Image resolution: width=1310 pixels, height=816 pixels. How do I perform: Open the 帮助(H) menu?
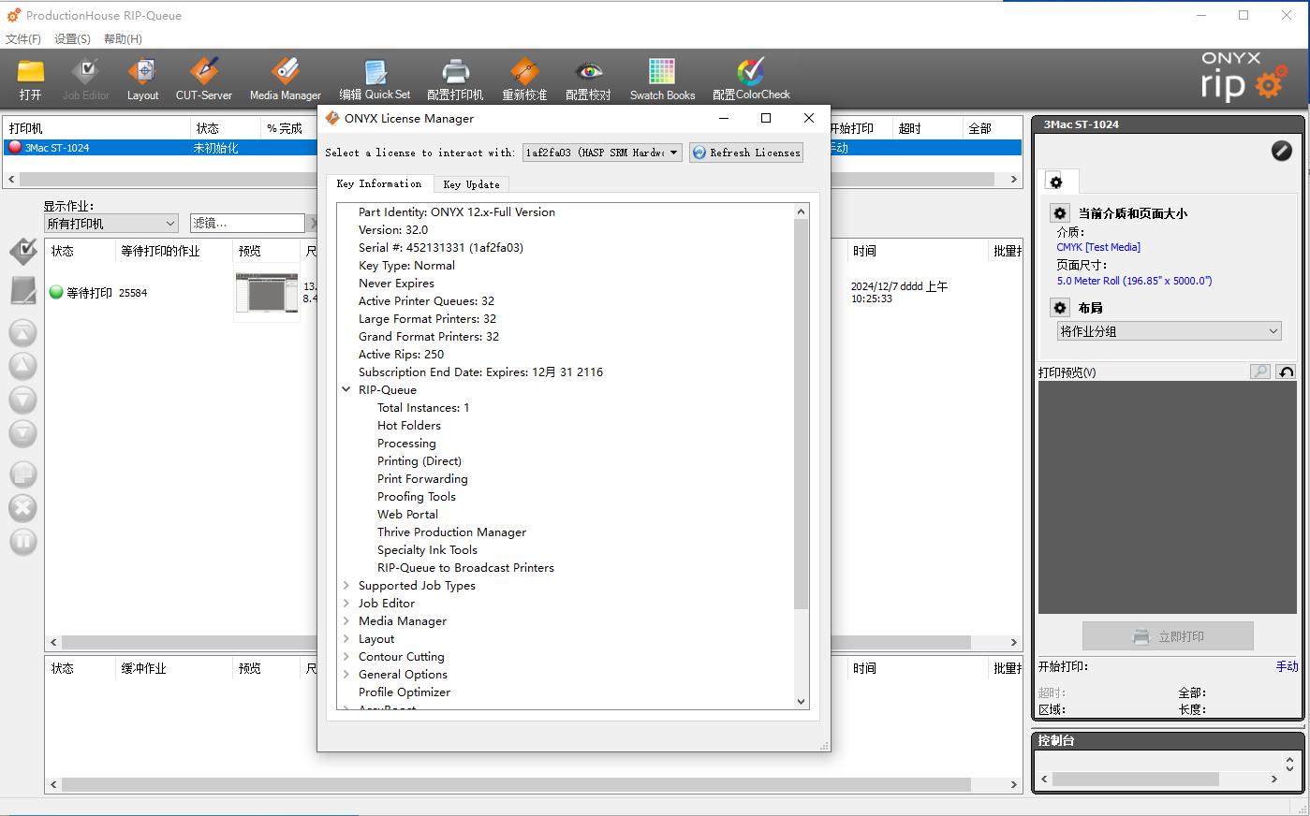pyautogui.click(x=123, y=38)
